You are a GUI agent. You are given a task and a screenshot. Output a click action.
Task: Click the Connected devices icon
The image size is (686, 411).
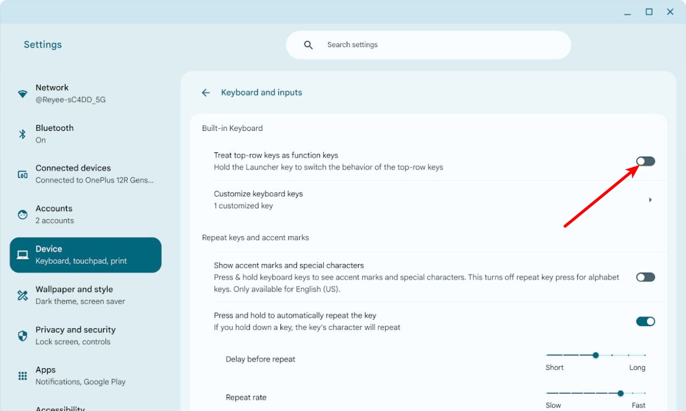[x=23, y=174]
